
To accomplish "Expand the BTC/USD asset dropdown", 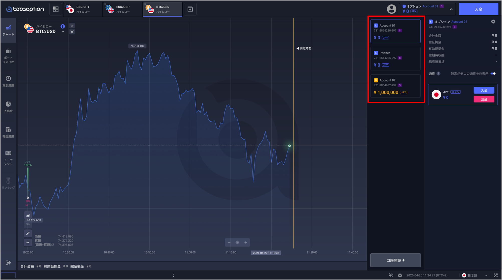I will pyautogui.click(x=63, y=32).
